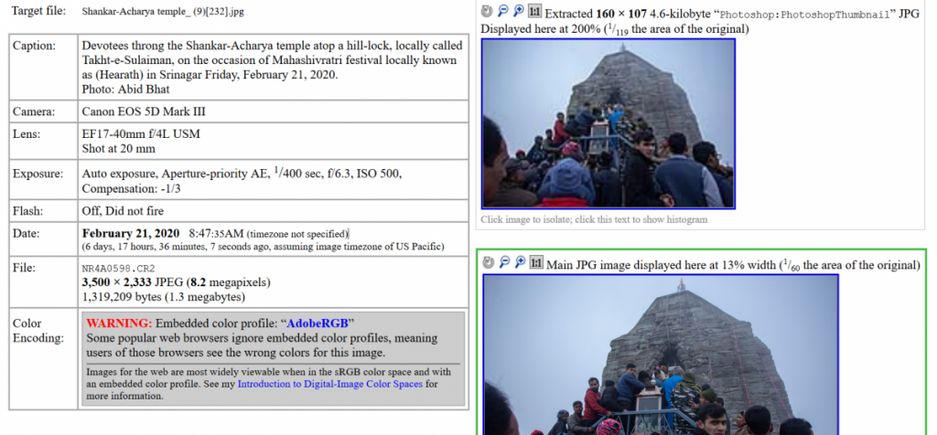The image size is (937, 435).
Task: Click the main JPG temple preview image
Action: pyautogui.click(x=661, y=355)
